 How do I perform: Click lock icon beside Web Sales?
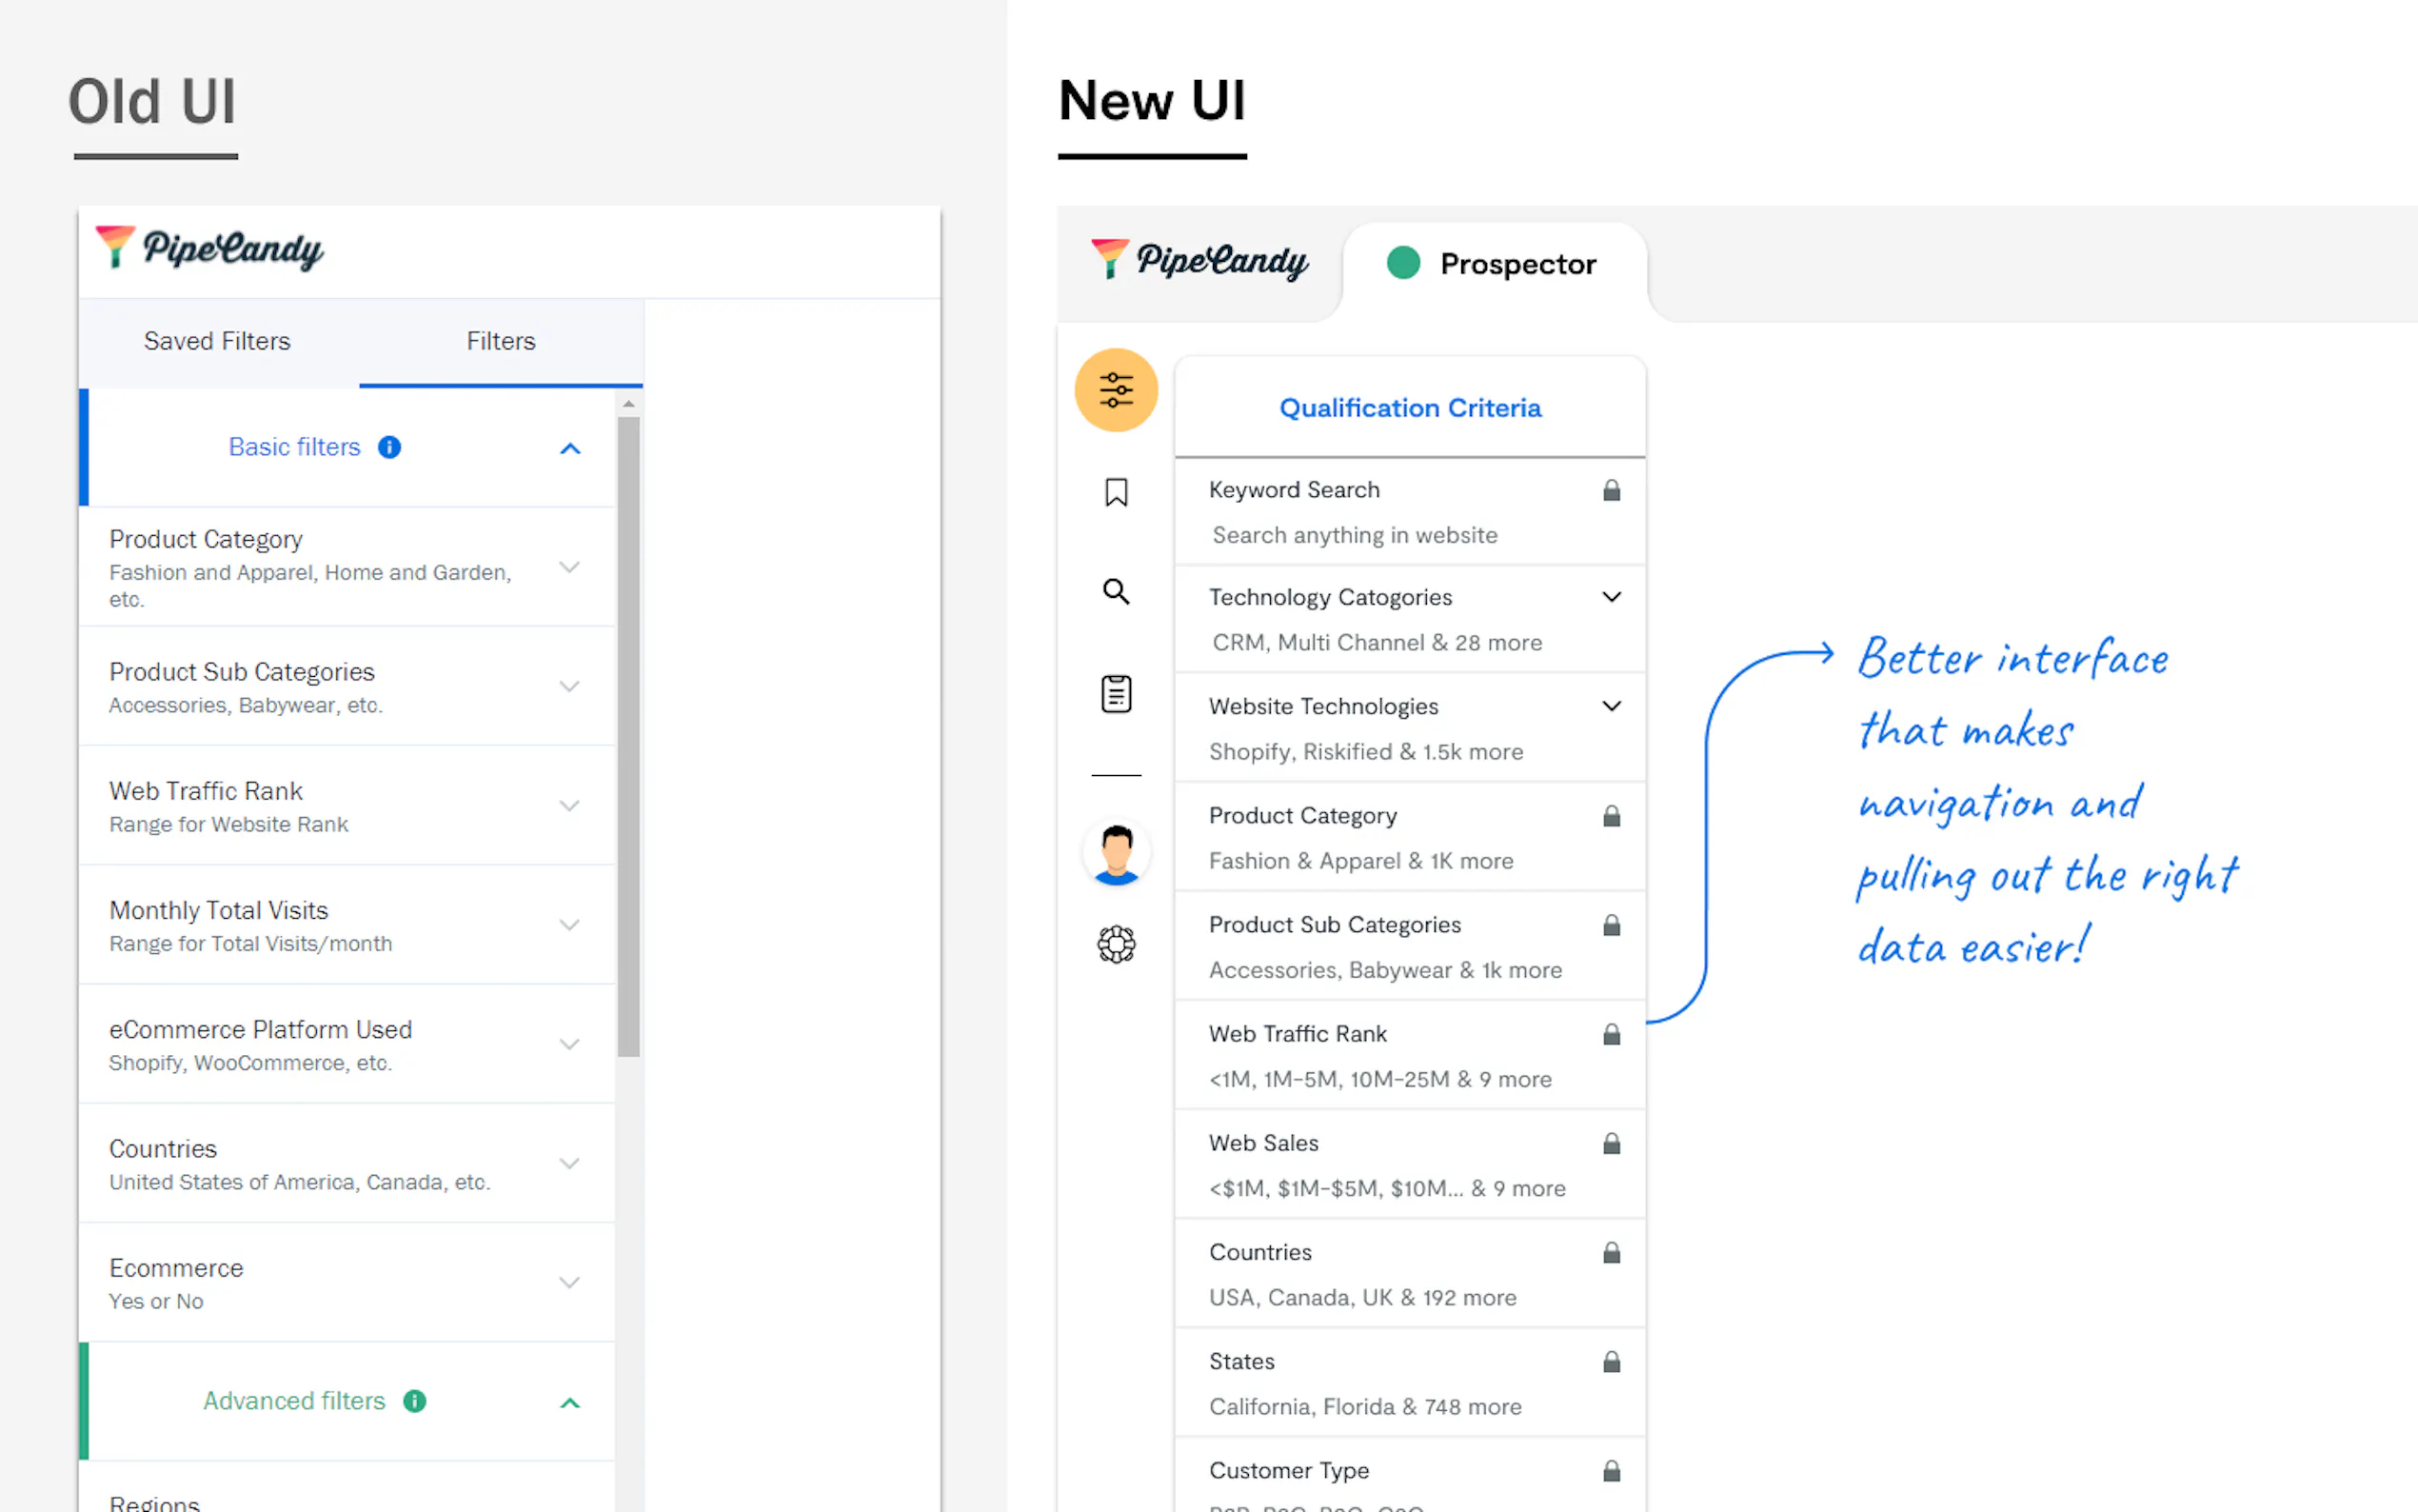1611,1143
